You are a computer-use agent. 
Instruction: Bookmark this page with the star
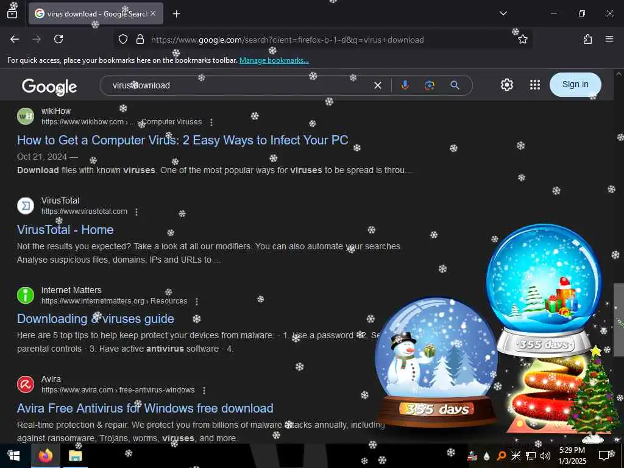[522, 40]
